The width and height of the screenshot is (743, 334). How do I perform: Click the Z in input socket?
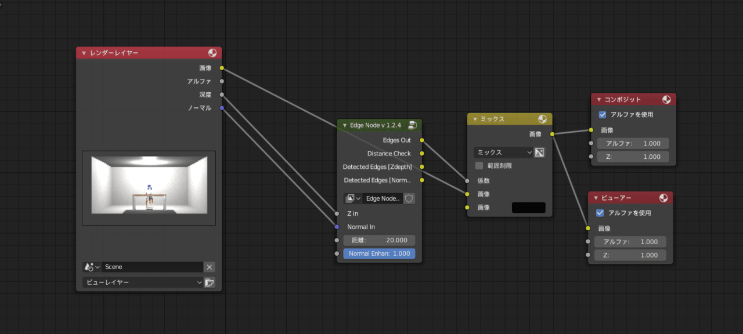tap(337, 213)
